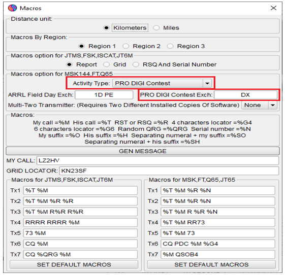Click the MSK Tx6 CQ PDC field
Screen dimensions: 285x275
218,244
